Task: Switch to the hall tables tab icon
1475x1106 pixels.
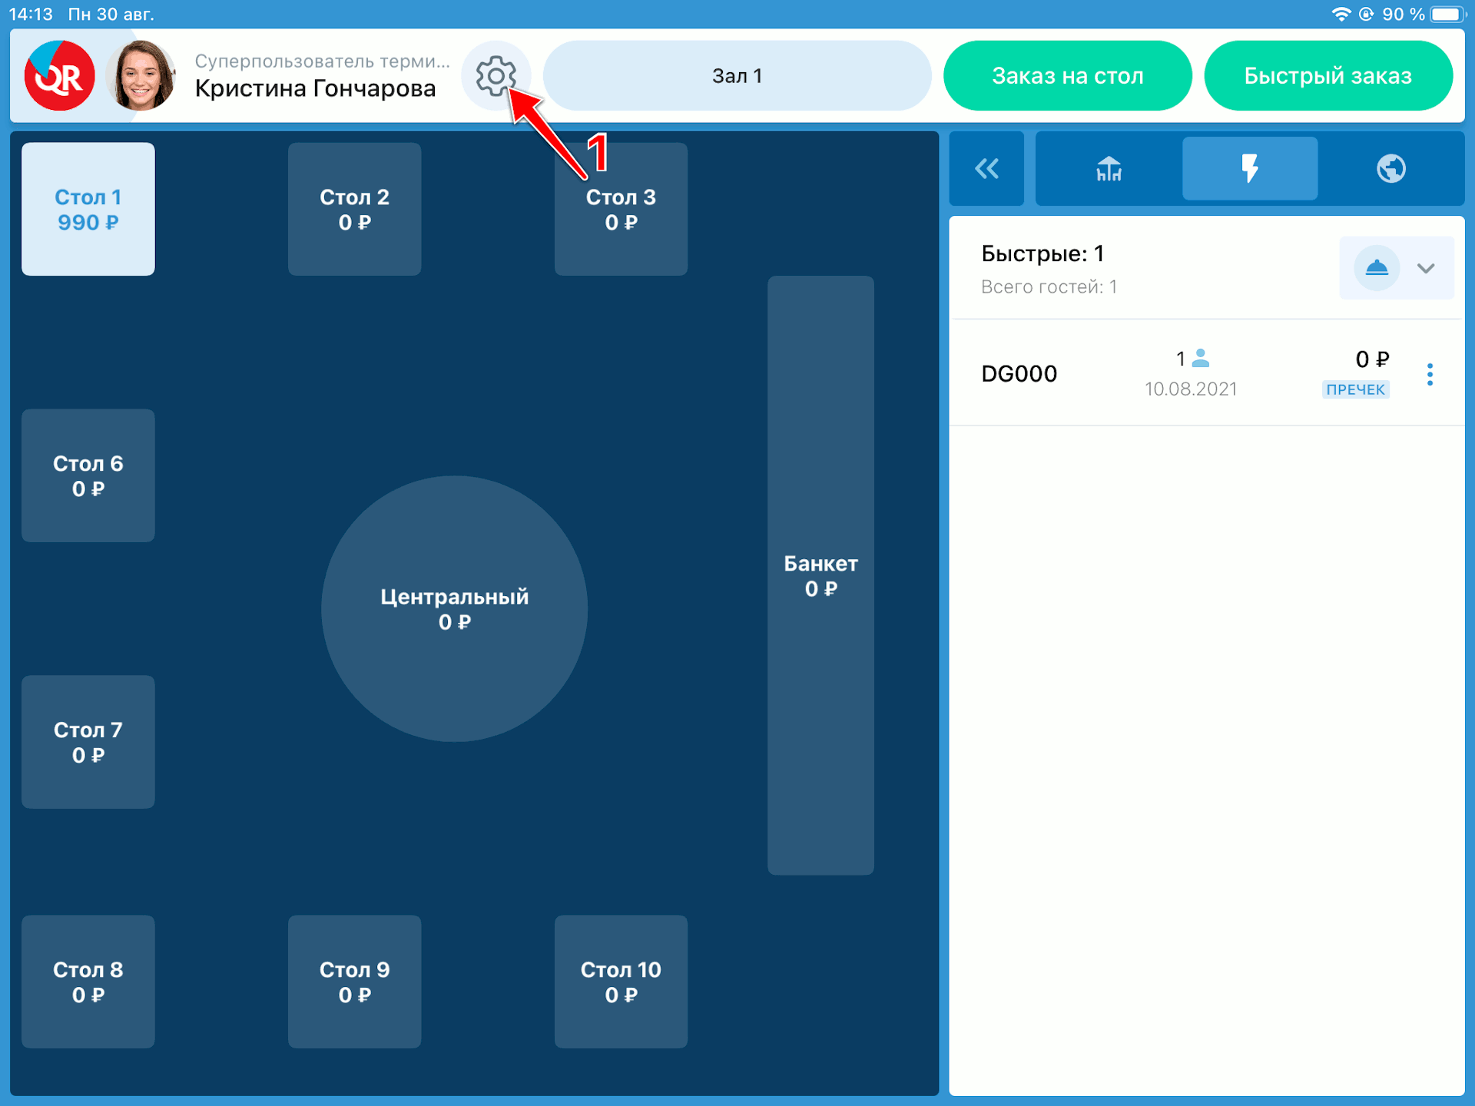Action: [x=1109, y=168]
